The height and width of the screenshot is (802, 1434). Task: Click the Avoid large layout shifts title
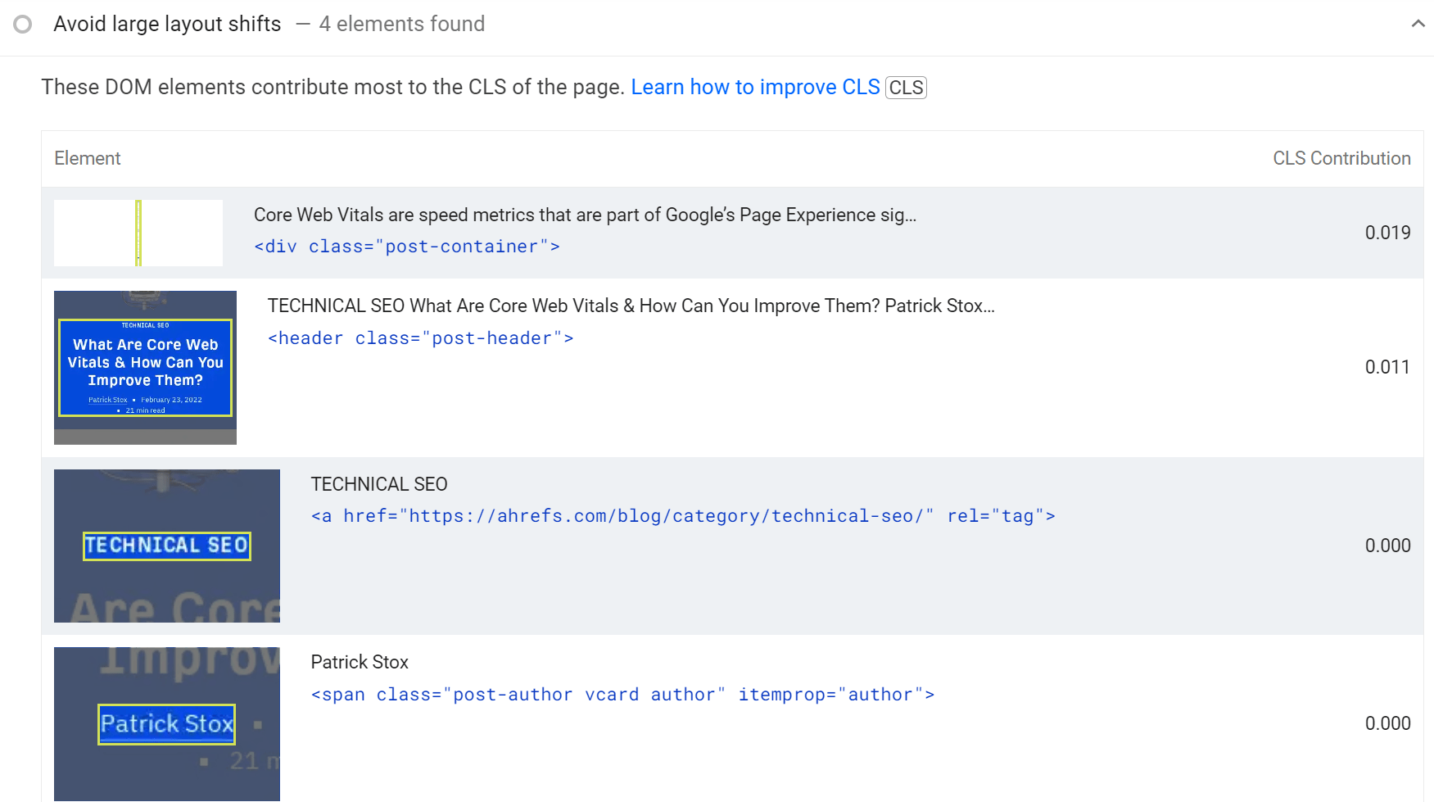[167, 24]
